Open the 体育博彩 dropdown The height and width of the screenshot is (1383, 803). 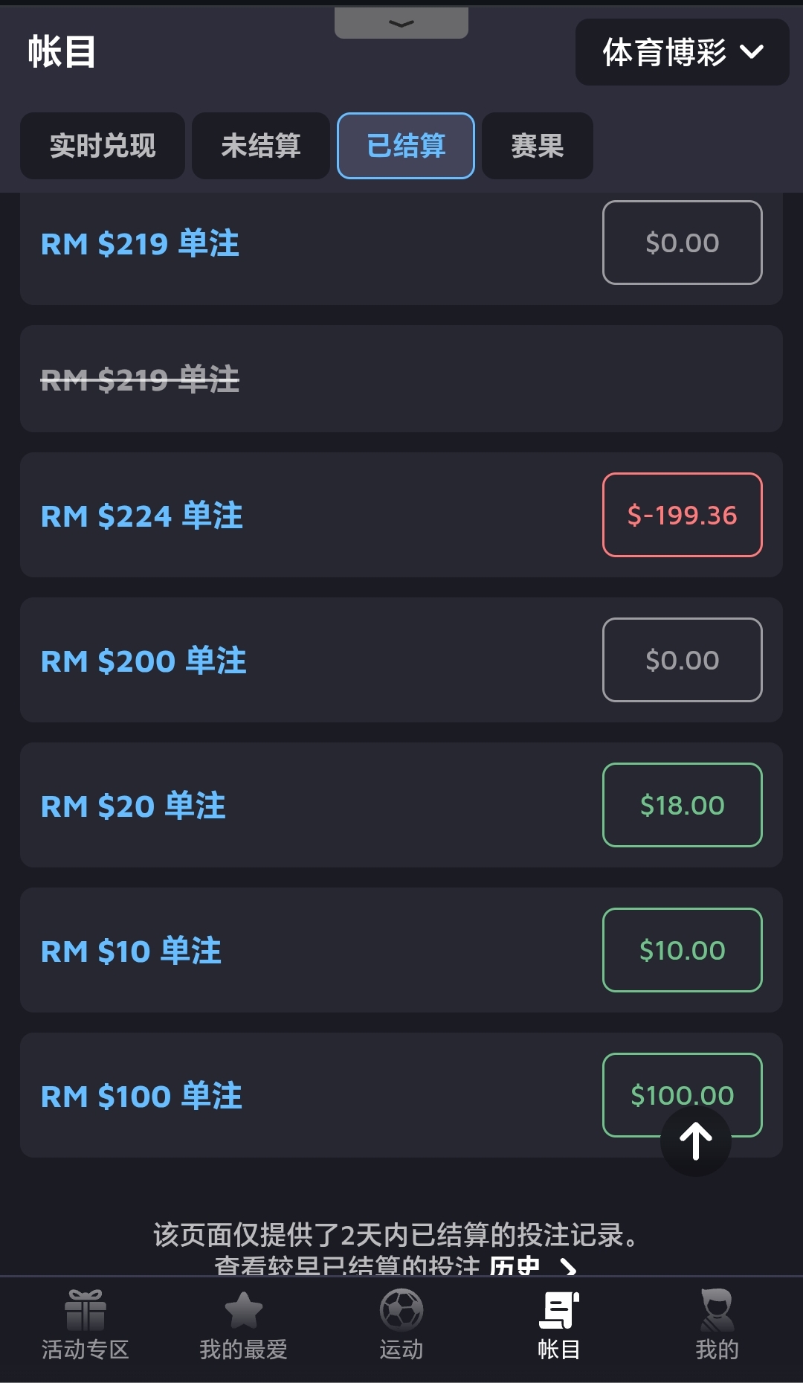pyautogui.click(x=682, y=52)
